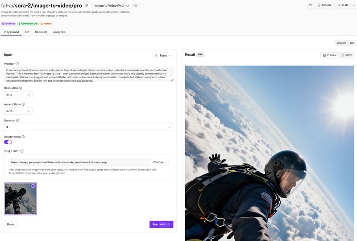
Task: Open the info icon beside Image to Video (Pro)
Action: point(136,5)
